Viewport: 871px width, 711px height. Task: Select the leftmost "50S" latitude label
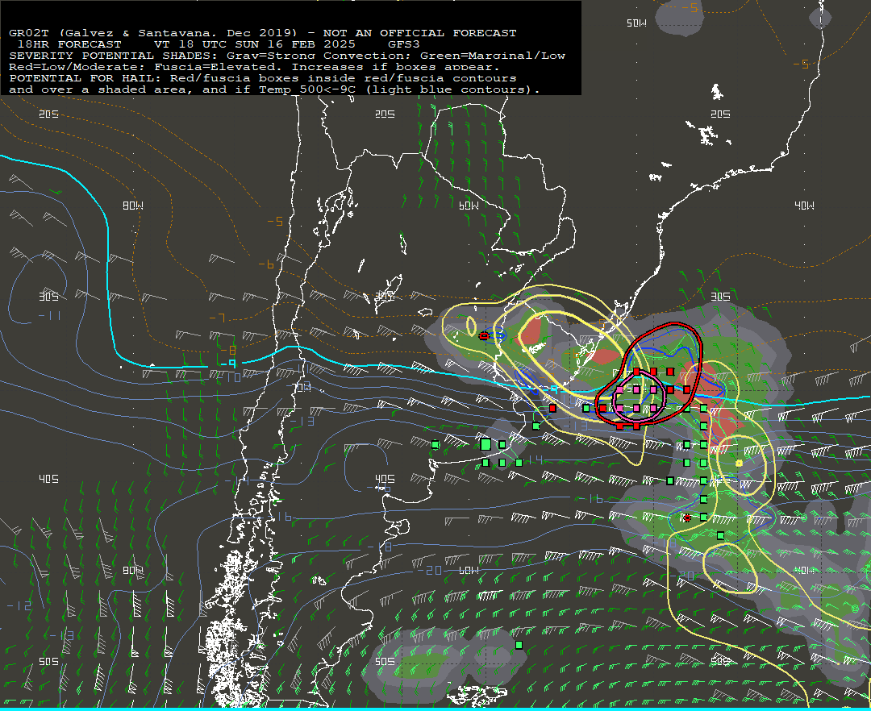click(x=48, y=661)
